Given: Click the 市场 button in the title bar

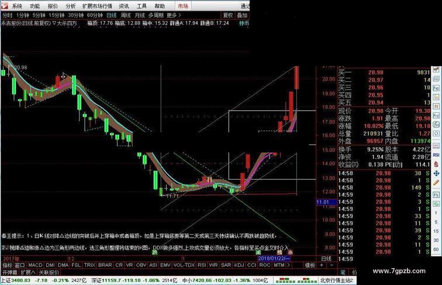Looking at the screenshot, I should [183, 6].
